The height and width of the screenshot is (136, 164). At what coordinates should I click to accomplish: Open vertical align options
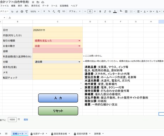pyautogui.click(x=146, y=11)
